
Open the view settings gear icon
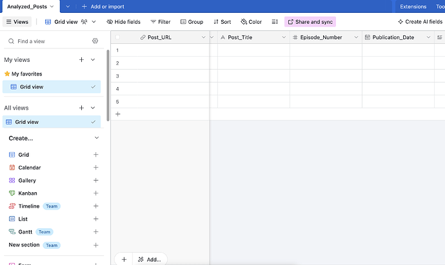point(95,41)
